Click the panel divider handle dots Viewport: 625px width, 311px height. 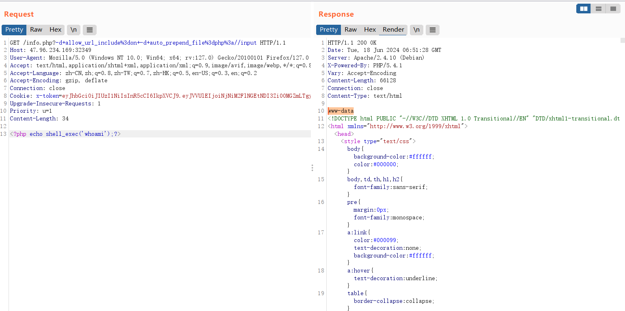tap(312, 168)
